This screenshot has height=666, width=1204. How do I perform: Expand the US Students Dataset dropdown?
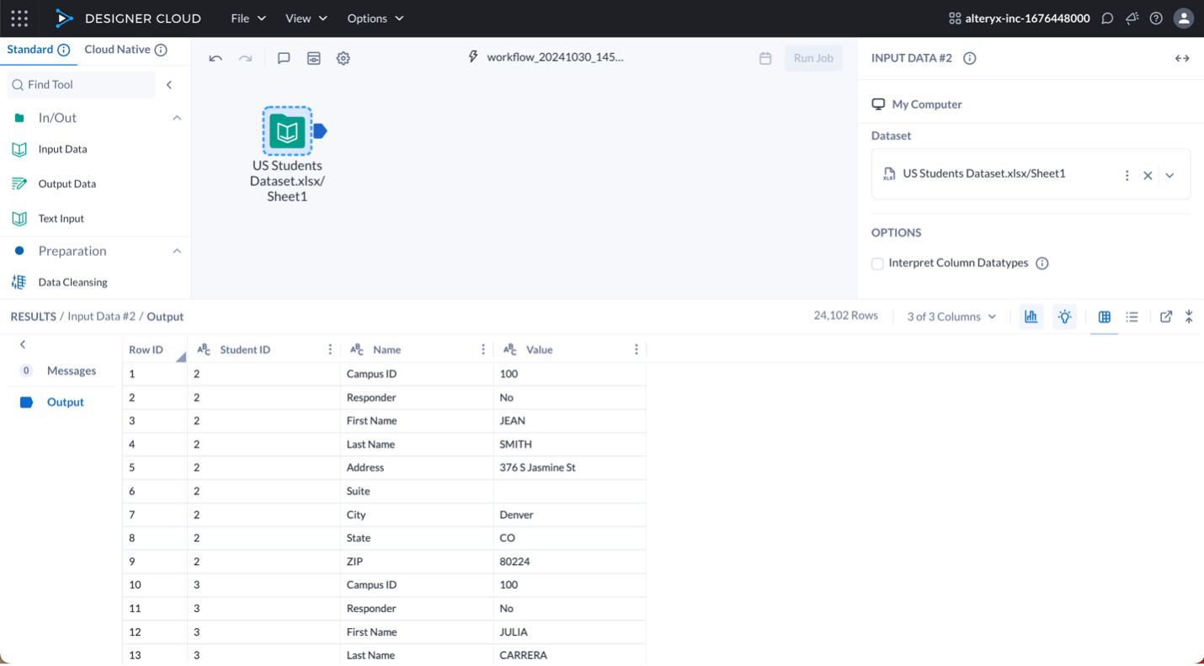(1169, 174)
